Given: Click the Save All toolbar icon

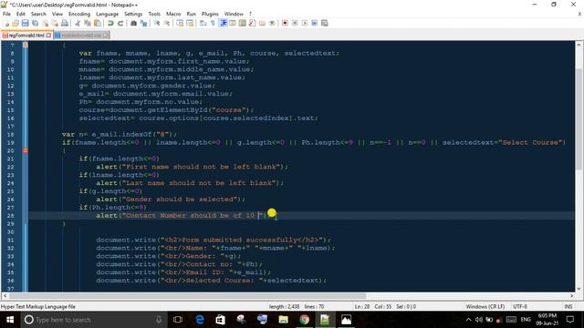Looking at the screenshot, I should [35, 24].
